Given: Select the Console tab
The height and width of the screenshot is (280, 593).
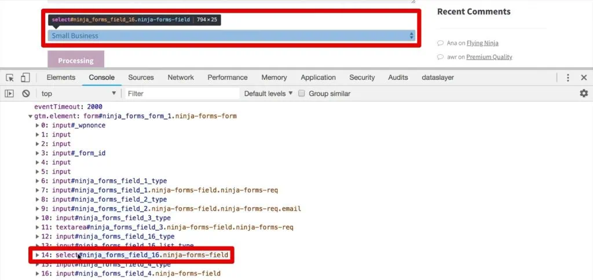Looking at the screenshot, I should pos(102,78).
